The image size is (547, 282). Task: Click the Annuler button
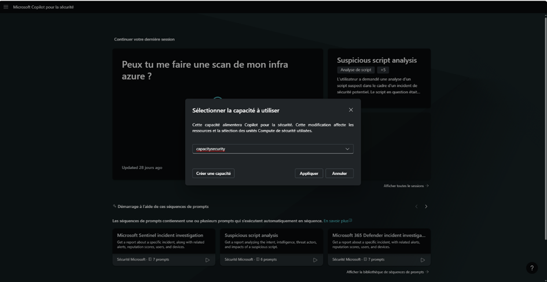click(339, 173)
